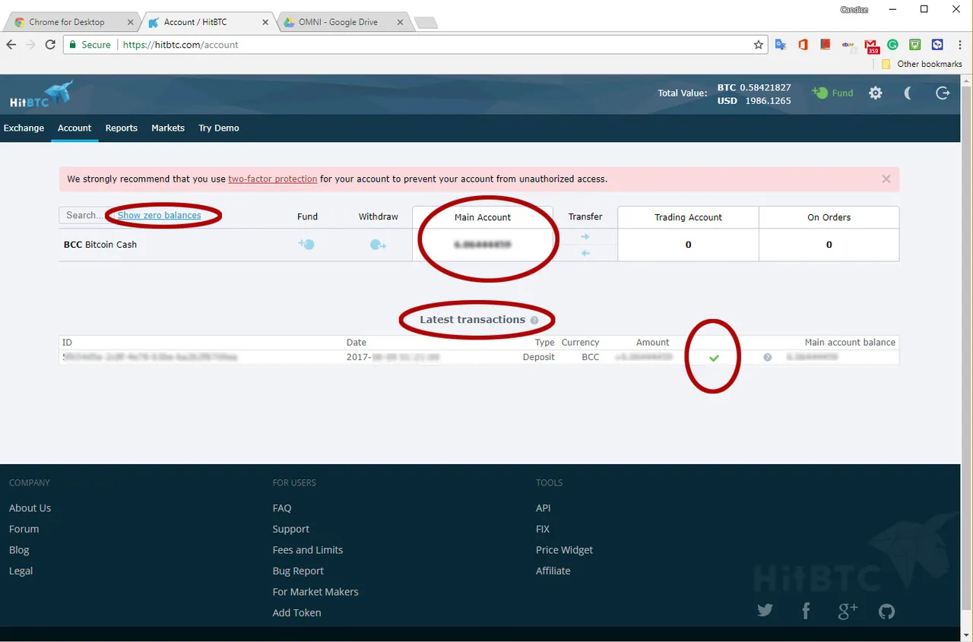Open the API tools link
The height and width of the screenshot is (642, 973).
[x=543, y=508]
